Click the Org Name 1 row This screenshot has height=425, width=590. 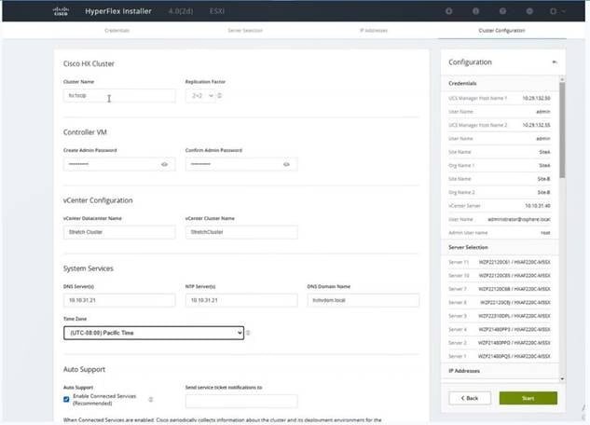coord(500,166)
